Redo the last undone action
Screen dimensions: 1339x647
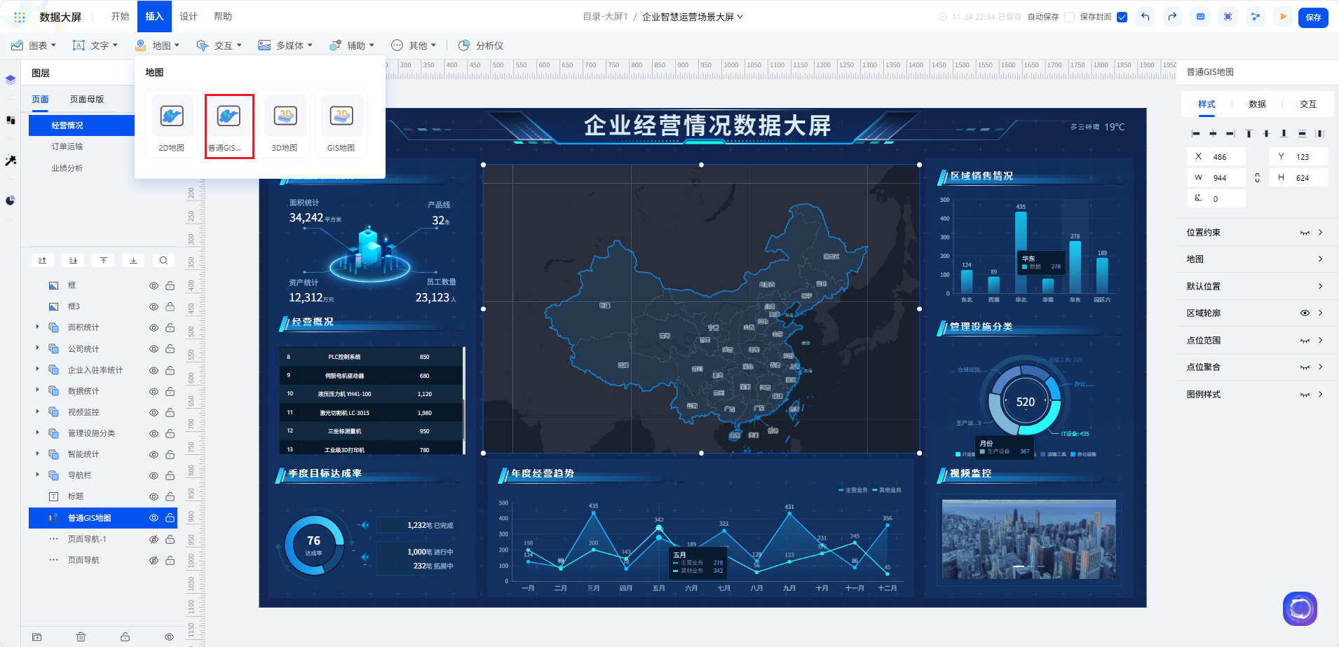pos(1172,17)
